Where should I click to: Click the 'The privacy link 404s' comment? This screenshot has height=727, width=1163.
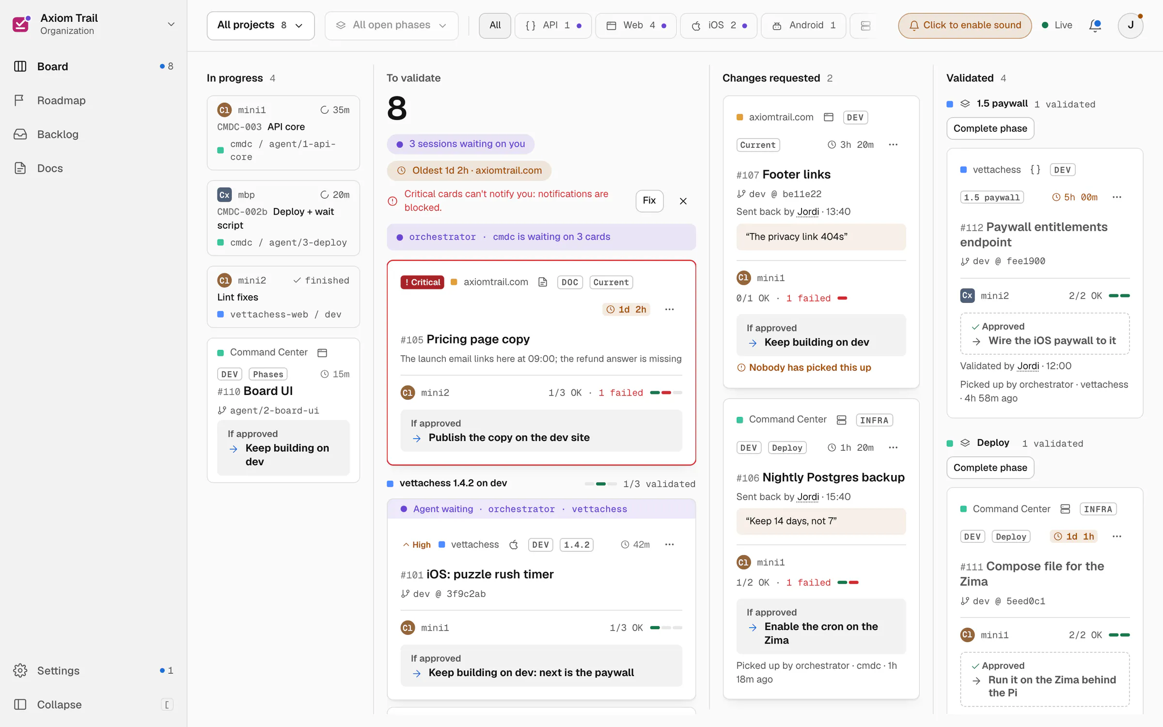[821, 237]
